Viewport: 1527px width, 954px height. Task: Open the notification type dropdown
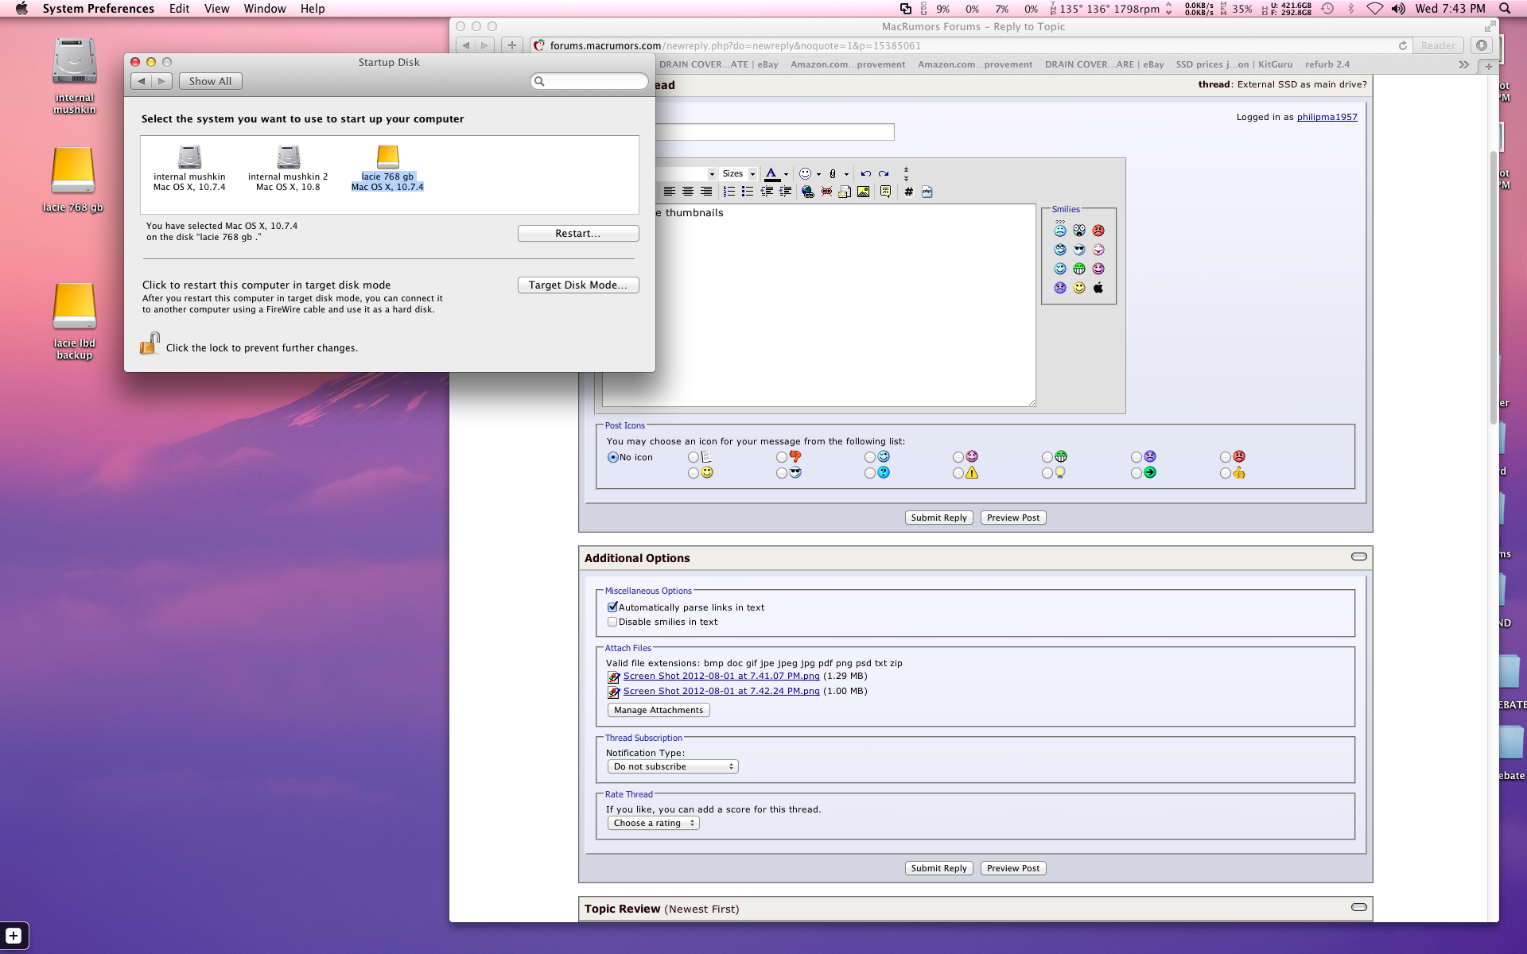673,766
